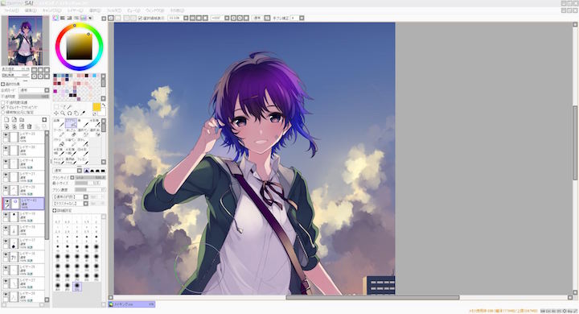Select the eyedropper color picker tool
The height and width of the screenshot is (314, 579).
(83, 113)
